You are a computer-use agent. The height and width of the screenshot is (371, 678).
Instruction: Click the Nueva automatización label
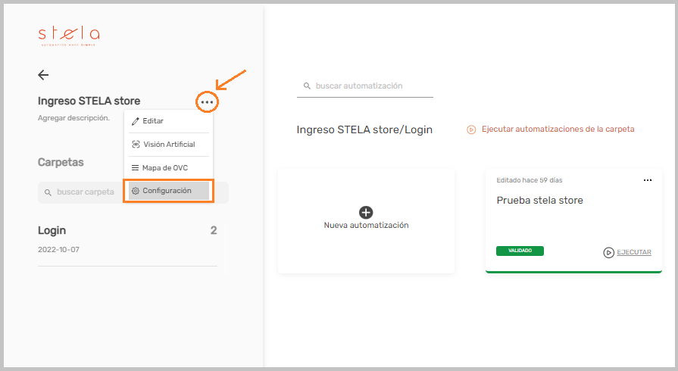click(366, 226)
